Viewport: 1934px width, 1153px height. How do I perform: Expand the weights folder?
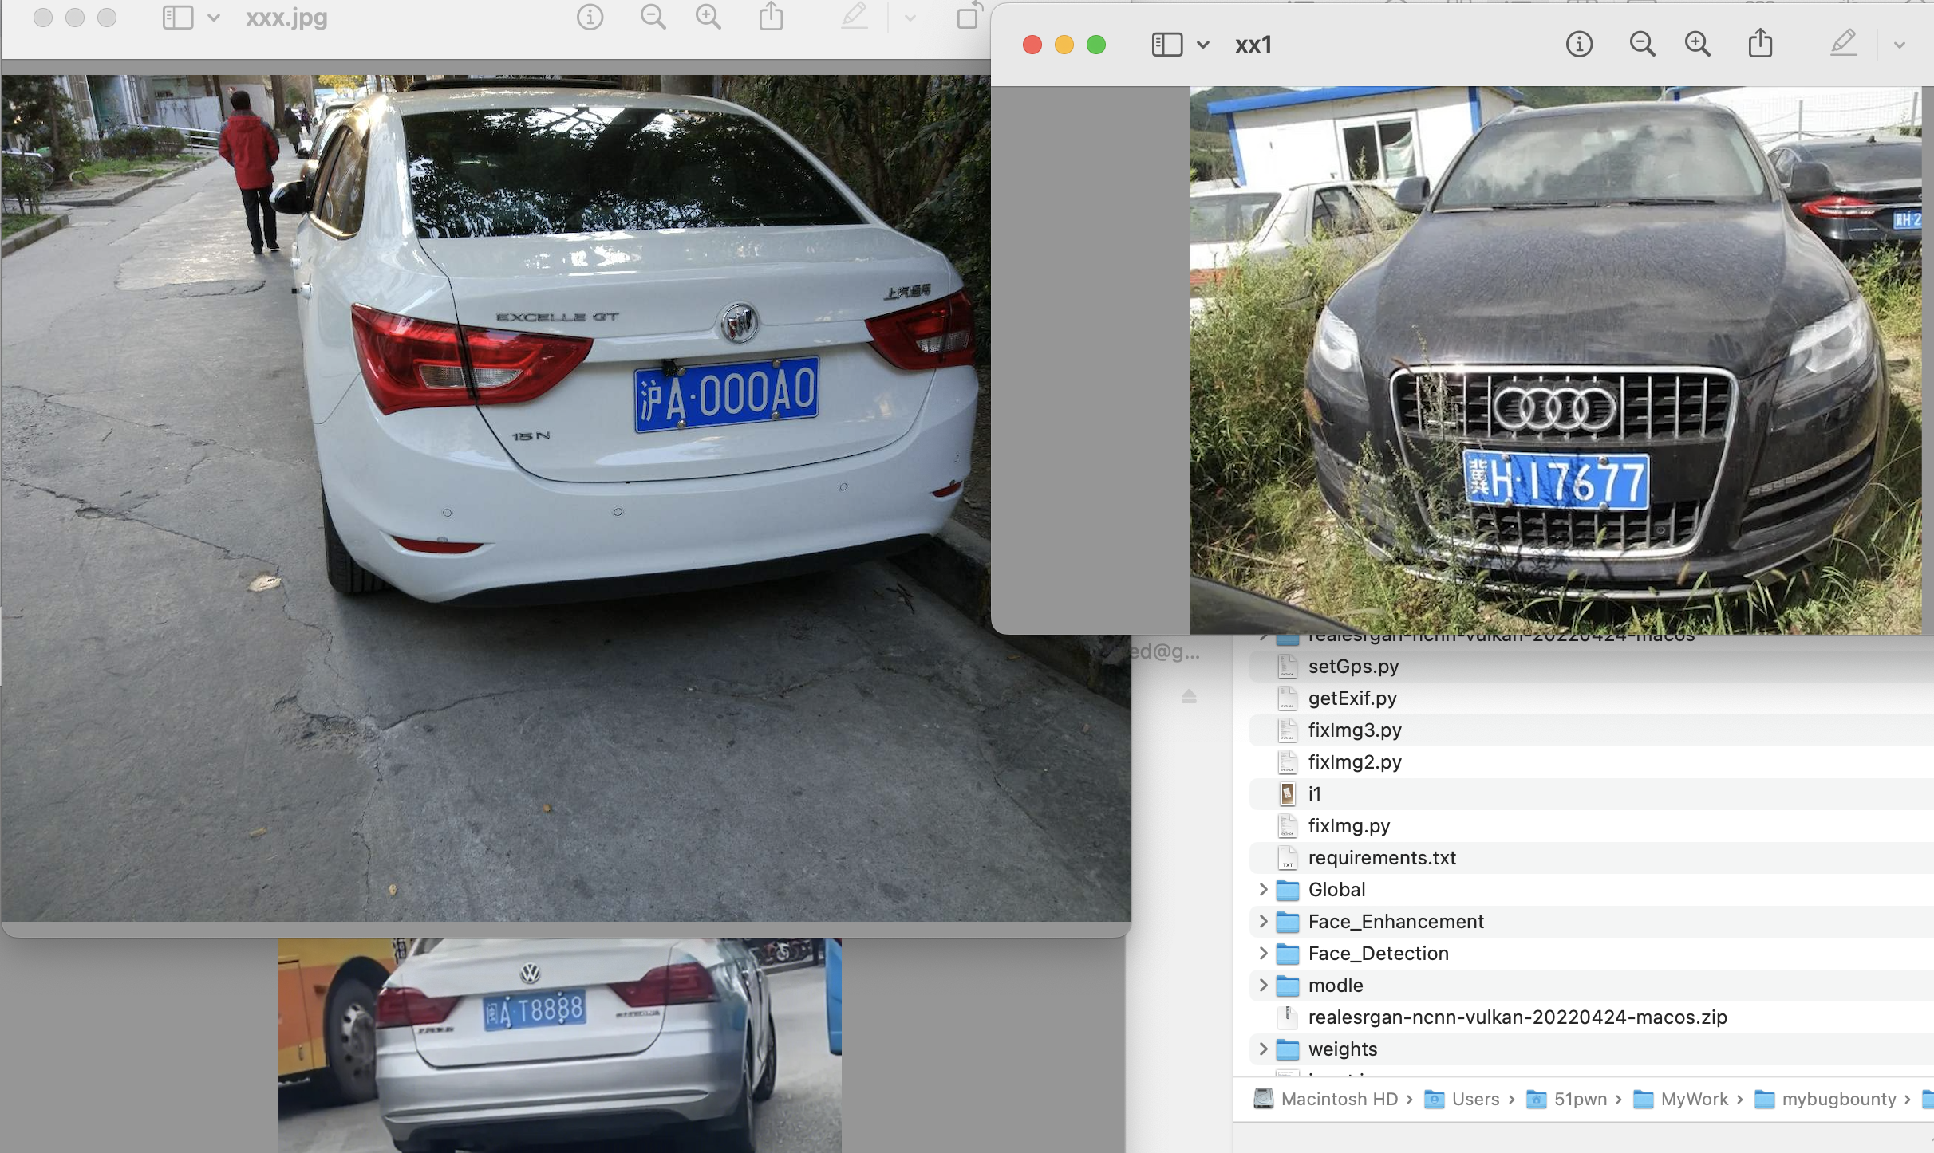[x=1263, y=1049]
